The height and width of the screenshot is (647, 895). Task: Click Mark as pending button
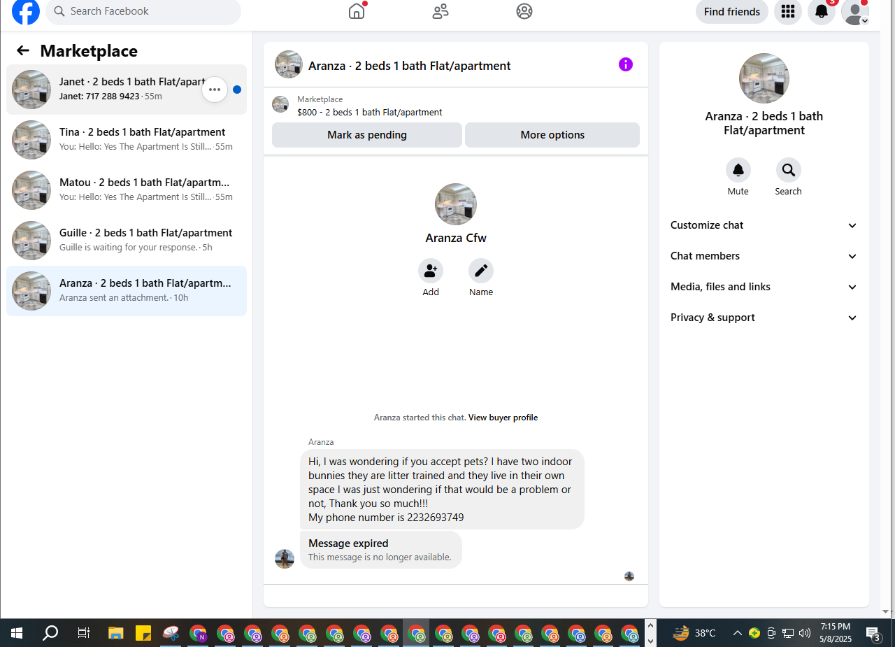[367, 135]
